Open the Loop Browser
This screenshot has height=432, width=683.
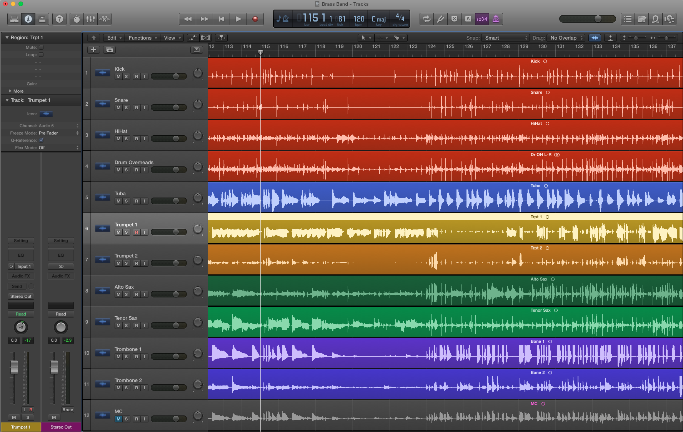pos(655,19)
